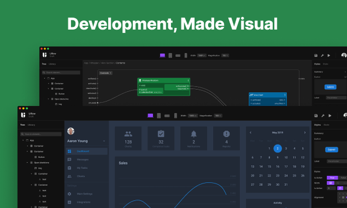Click the user avatar in back window toolbar
The width and height of the screenshot is (347, 208).
pos(344,55)
